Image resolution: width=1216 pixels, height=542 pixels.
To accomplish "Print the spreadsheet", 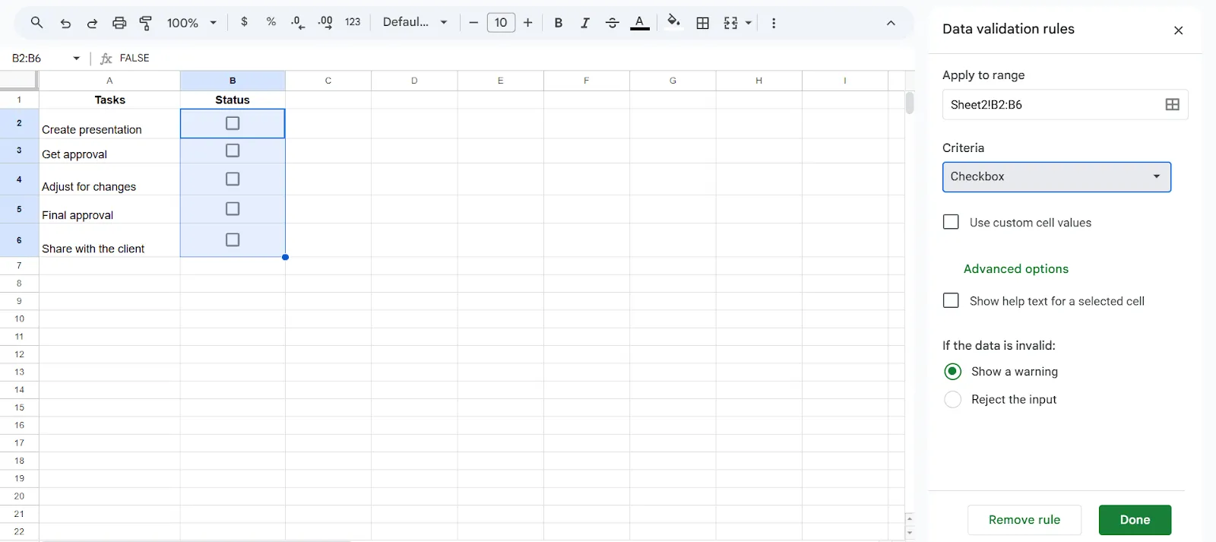I will click(119, 23).
